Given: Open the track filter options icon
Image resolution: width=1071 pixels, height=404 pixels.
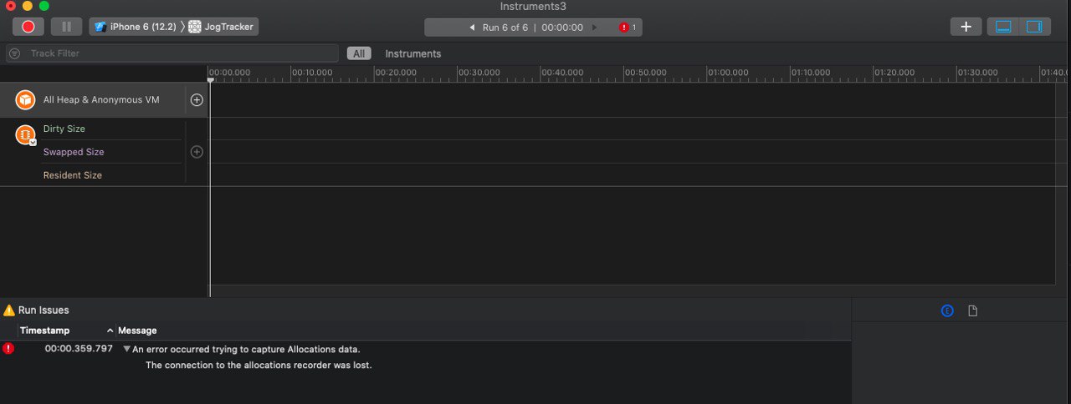Looking at the screenshot, I should [x=14, y=53].
